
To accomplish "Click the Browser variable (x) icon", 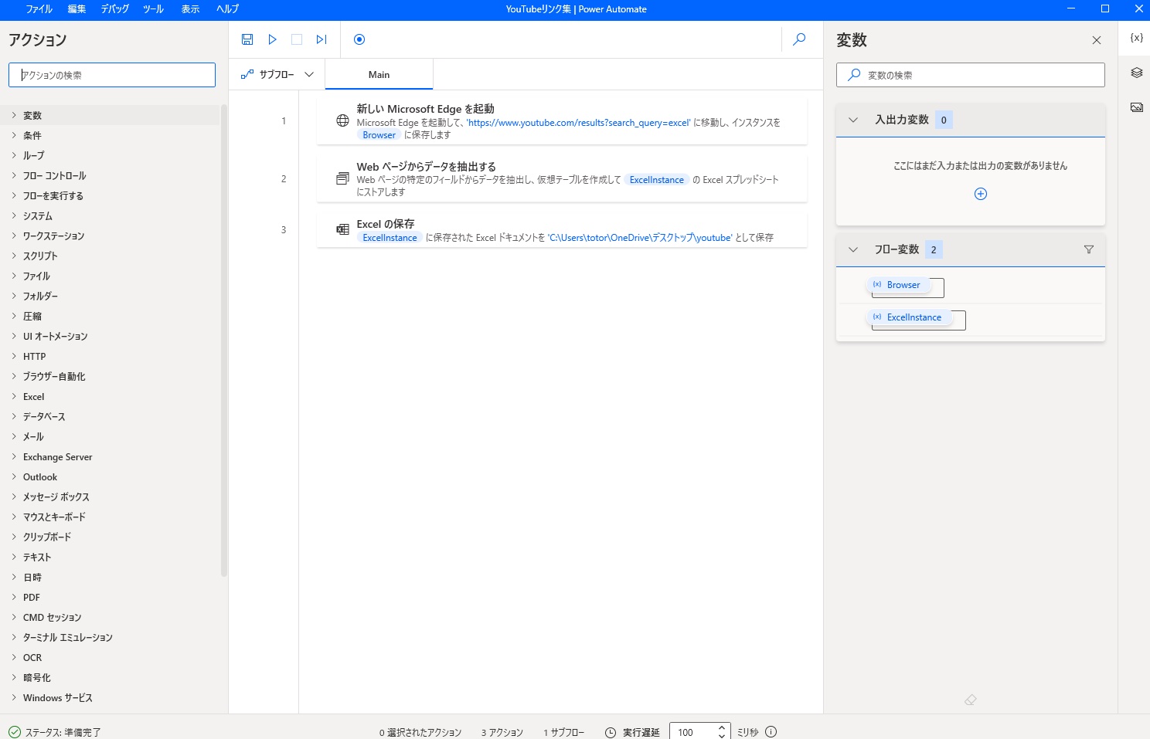I will tap(877, 284).
